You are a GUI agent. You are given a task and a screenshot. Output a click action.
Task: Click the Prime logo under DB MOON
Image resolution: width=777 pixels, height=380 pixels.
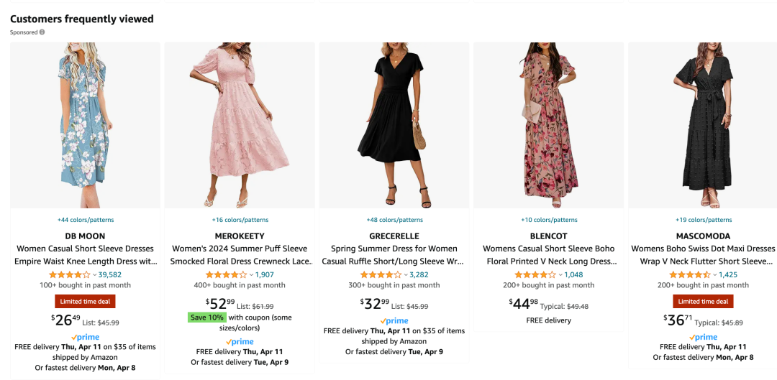tap(85, 337)
